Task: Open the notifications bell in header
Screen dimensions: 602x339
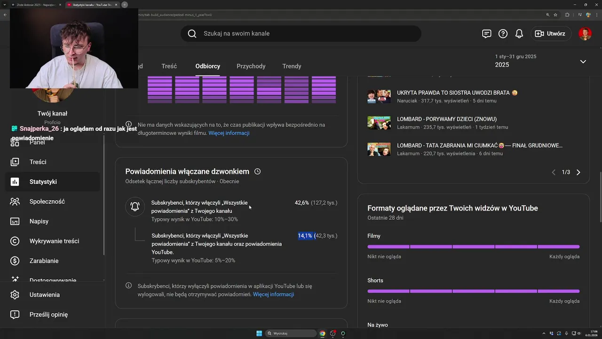Action: (x=519, y=33)
